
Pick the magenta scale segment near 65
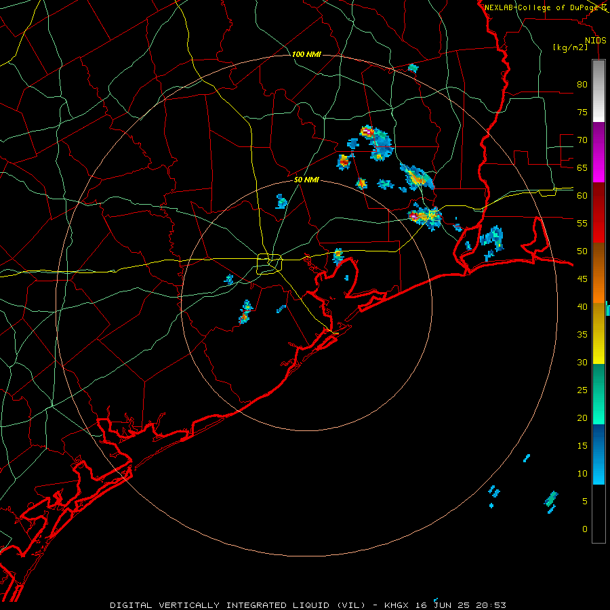pyautogui.click(x=598, y=169)
